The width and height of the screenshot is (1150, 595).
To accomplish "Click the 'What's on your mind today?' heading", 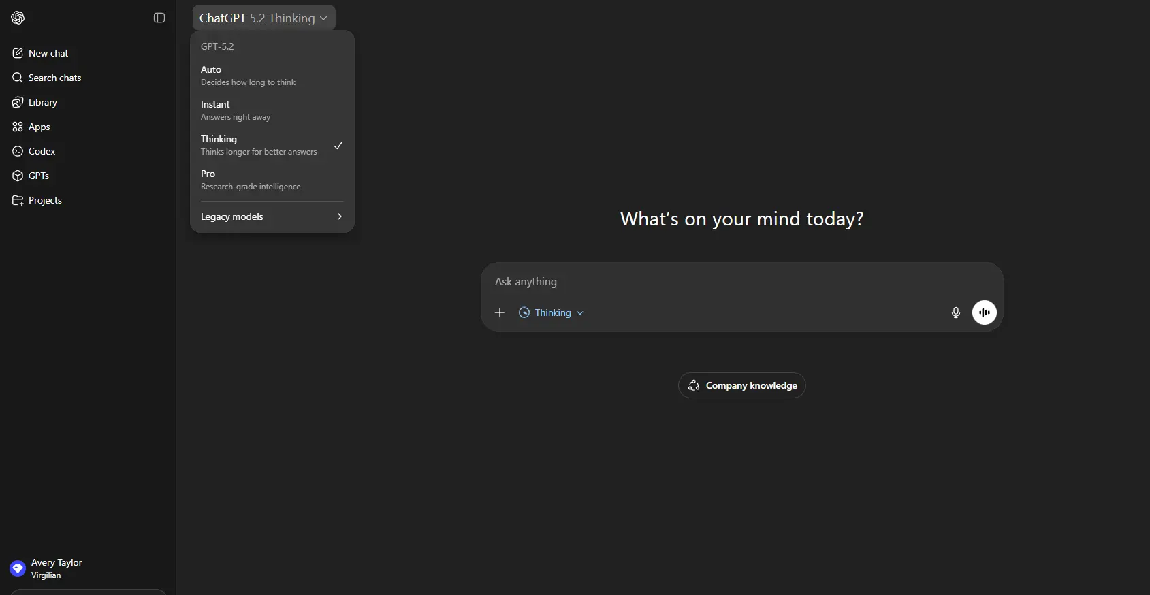I will 742,219.
